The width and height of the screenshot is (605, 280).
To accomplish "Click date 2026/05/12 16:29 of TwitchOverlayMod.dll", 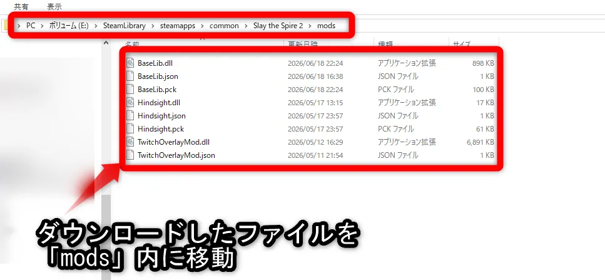I will (315, 142).
